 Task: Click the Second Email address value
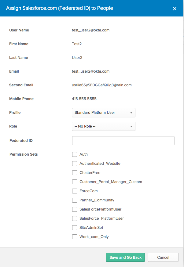pos(101,85)
